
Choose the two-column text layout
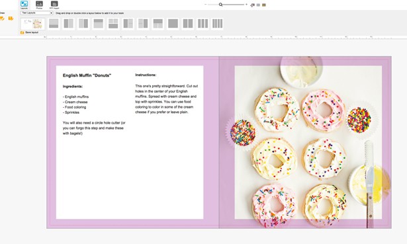coord(188,24)
